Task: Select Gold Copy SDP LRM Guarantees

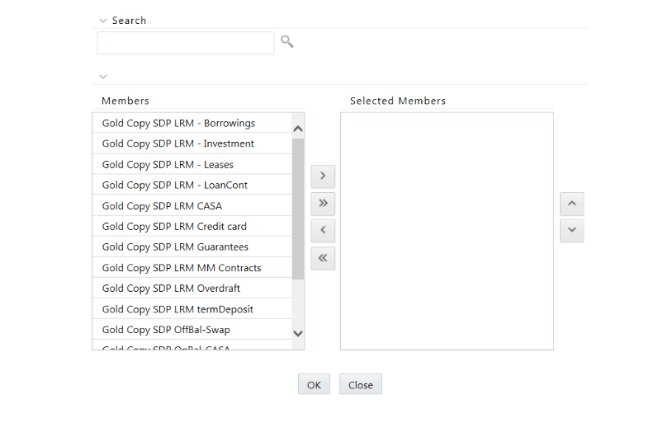Action: pos(192,247)
